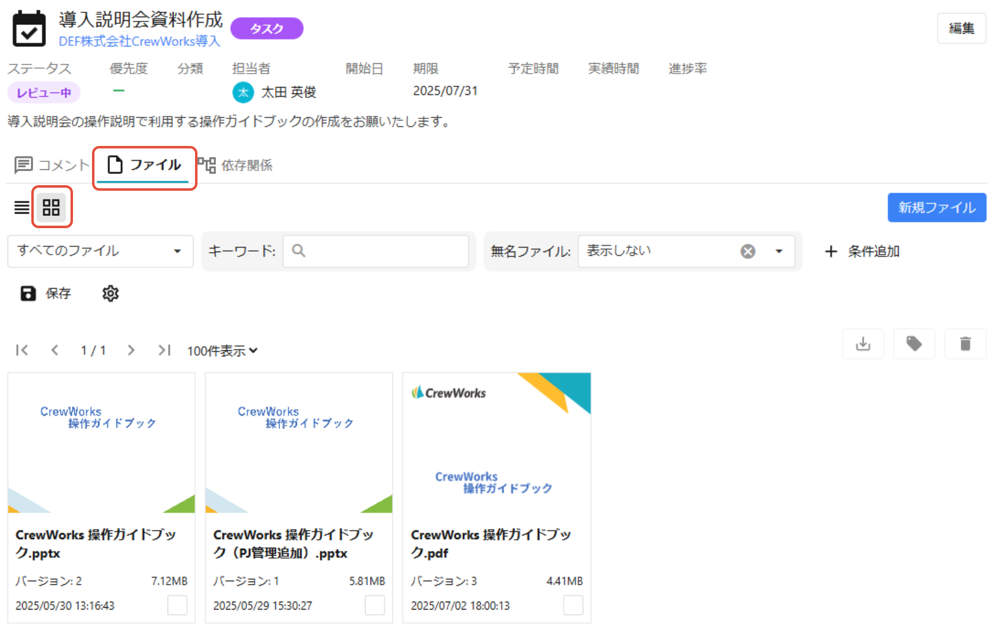Viewport: 993px width, 628px height.
Task: Click 保存 filter label
Action: click(x=58, y=294)
